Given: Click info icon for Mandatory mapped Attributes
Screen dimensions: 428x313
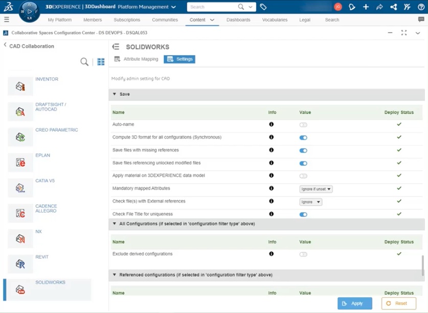Looking at the screenshot, I should pos(272,188).
